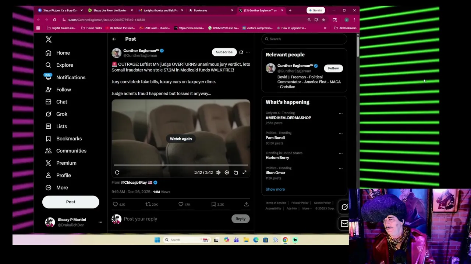The image size is (471, 264).
Task: Expand the video to fullscreen
Action: coord(244,172)
